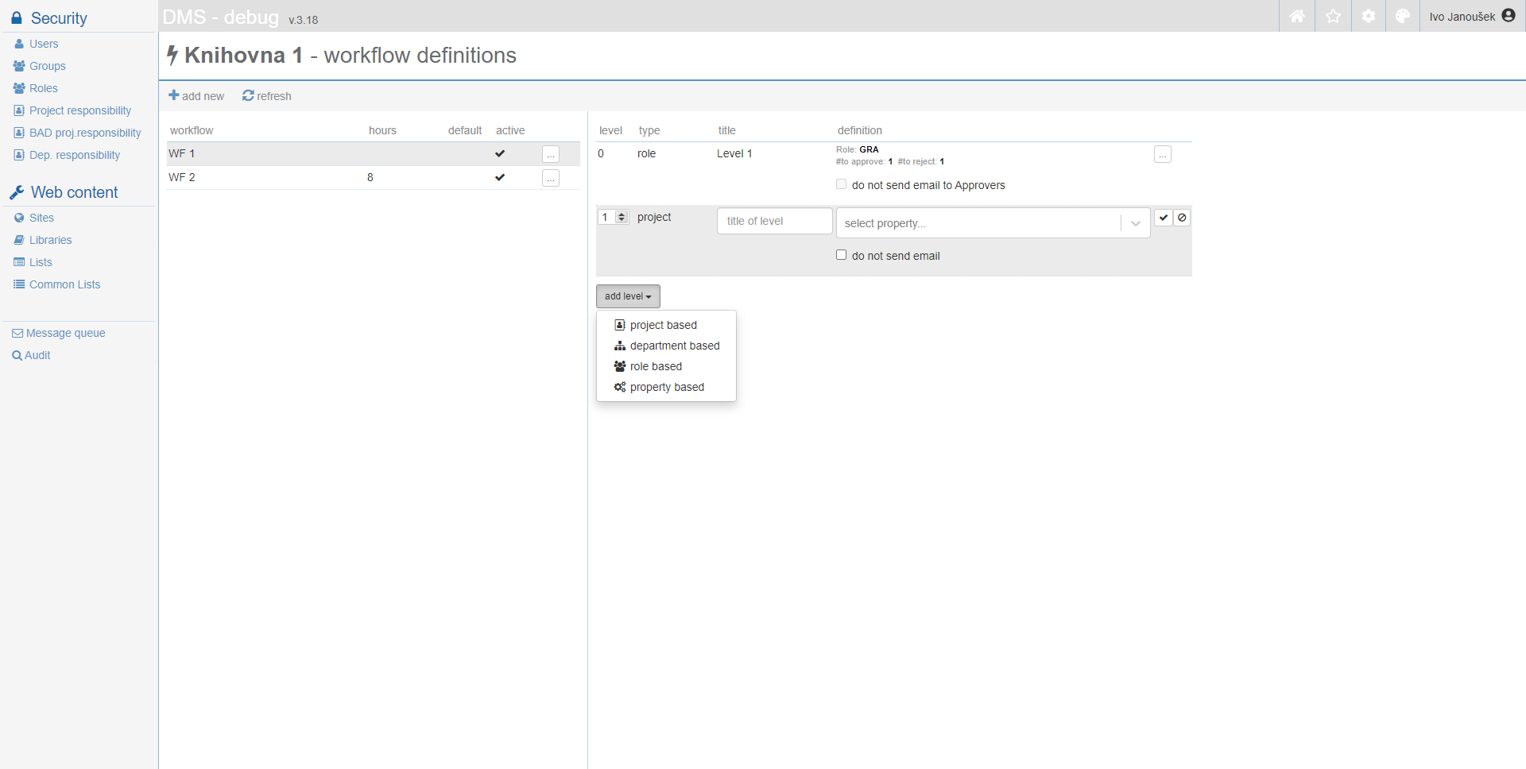The image size is (1526, 769).
Task: Toggle do not send email to Approvers
Action: [x=841, y=184]
